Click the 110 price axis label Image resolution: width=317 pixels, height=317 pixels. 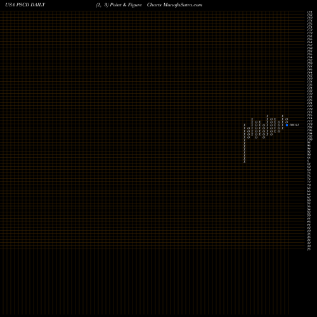(310, 124)
